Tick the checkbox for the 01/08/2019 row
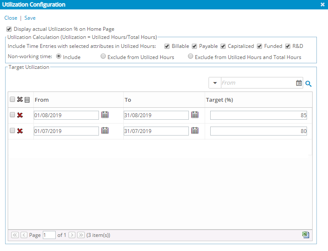The height and width of the screenshot is (251, 328). tap(12, 115)
